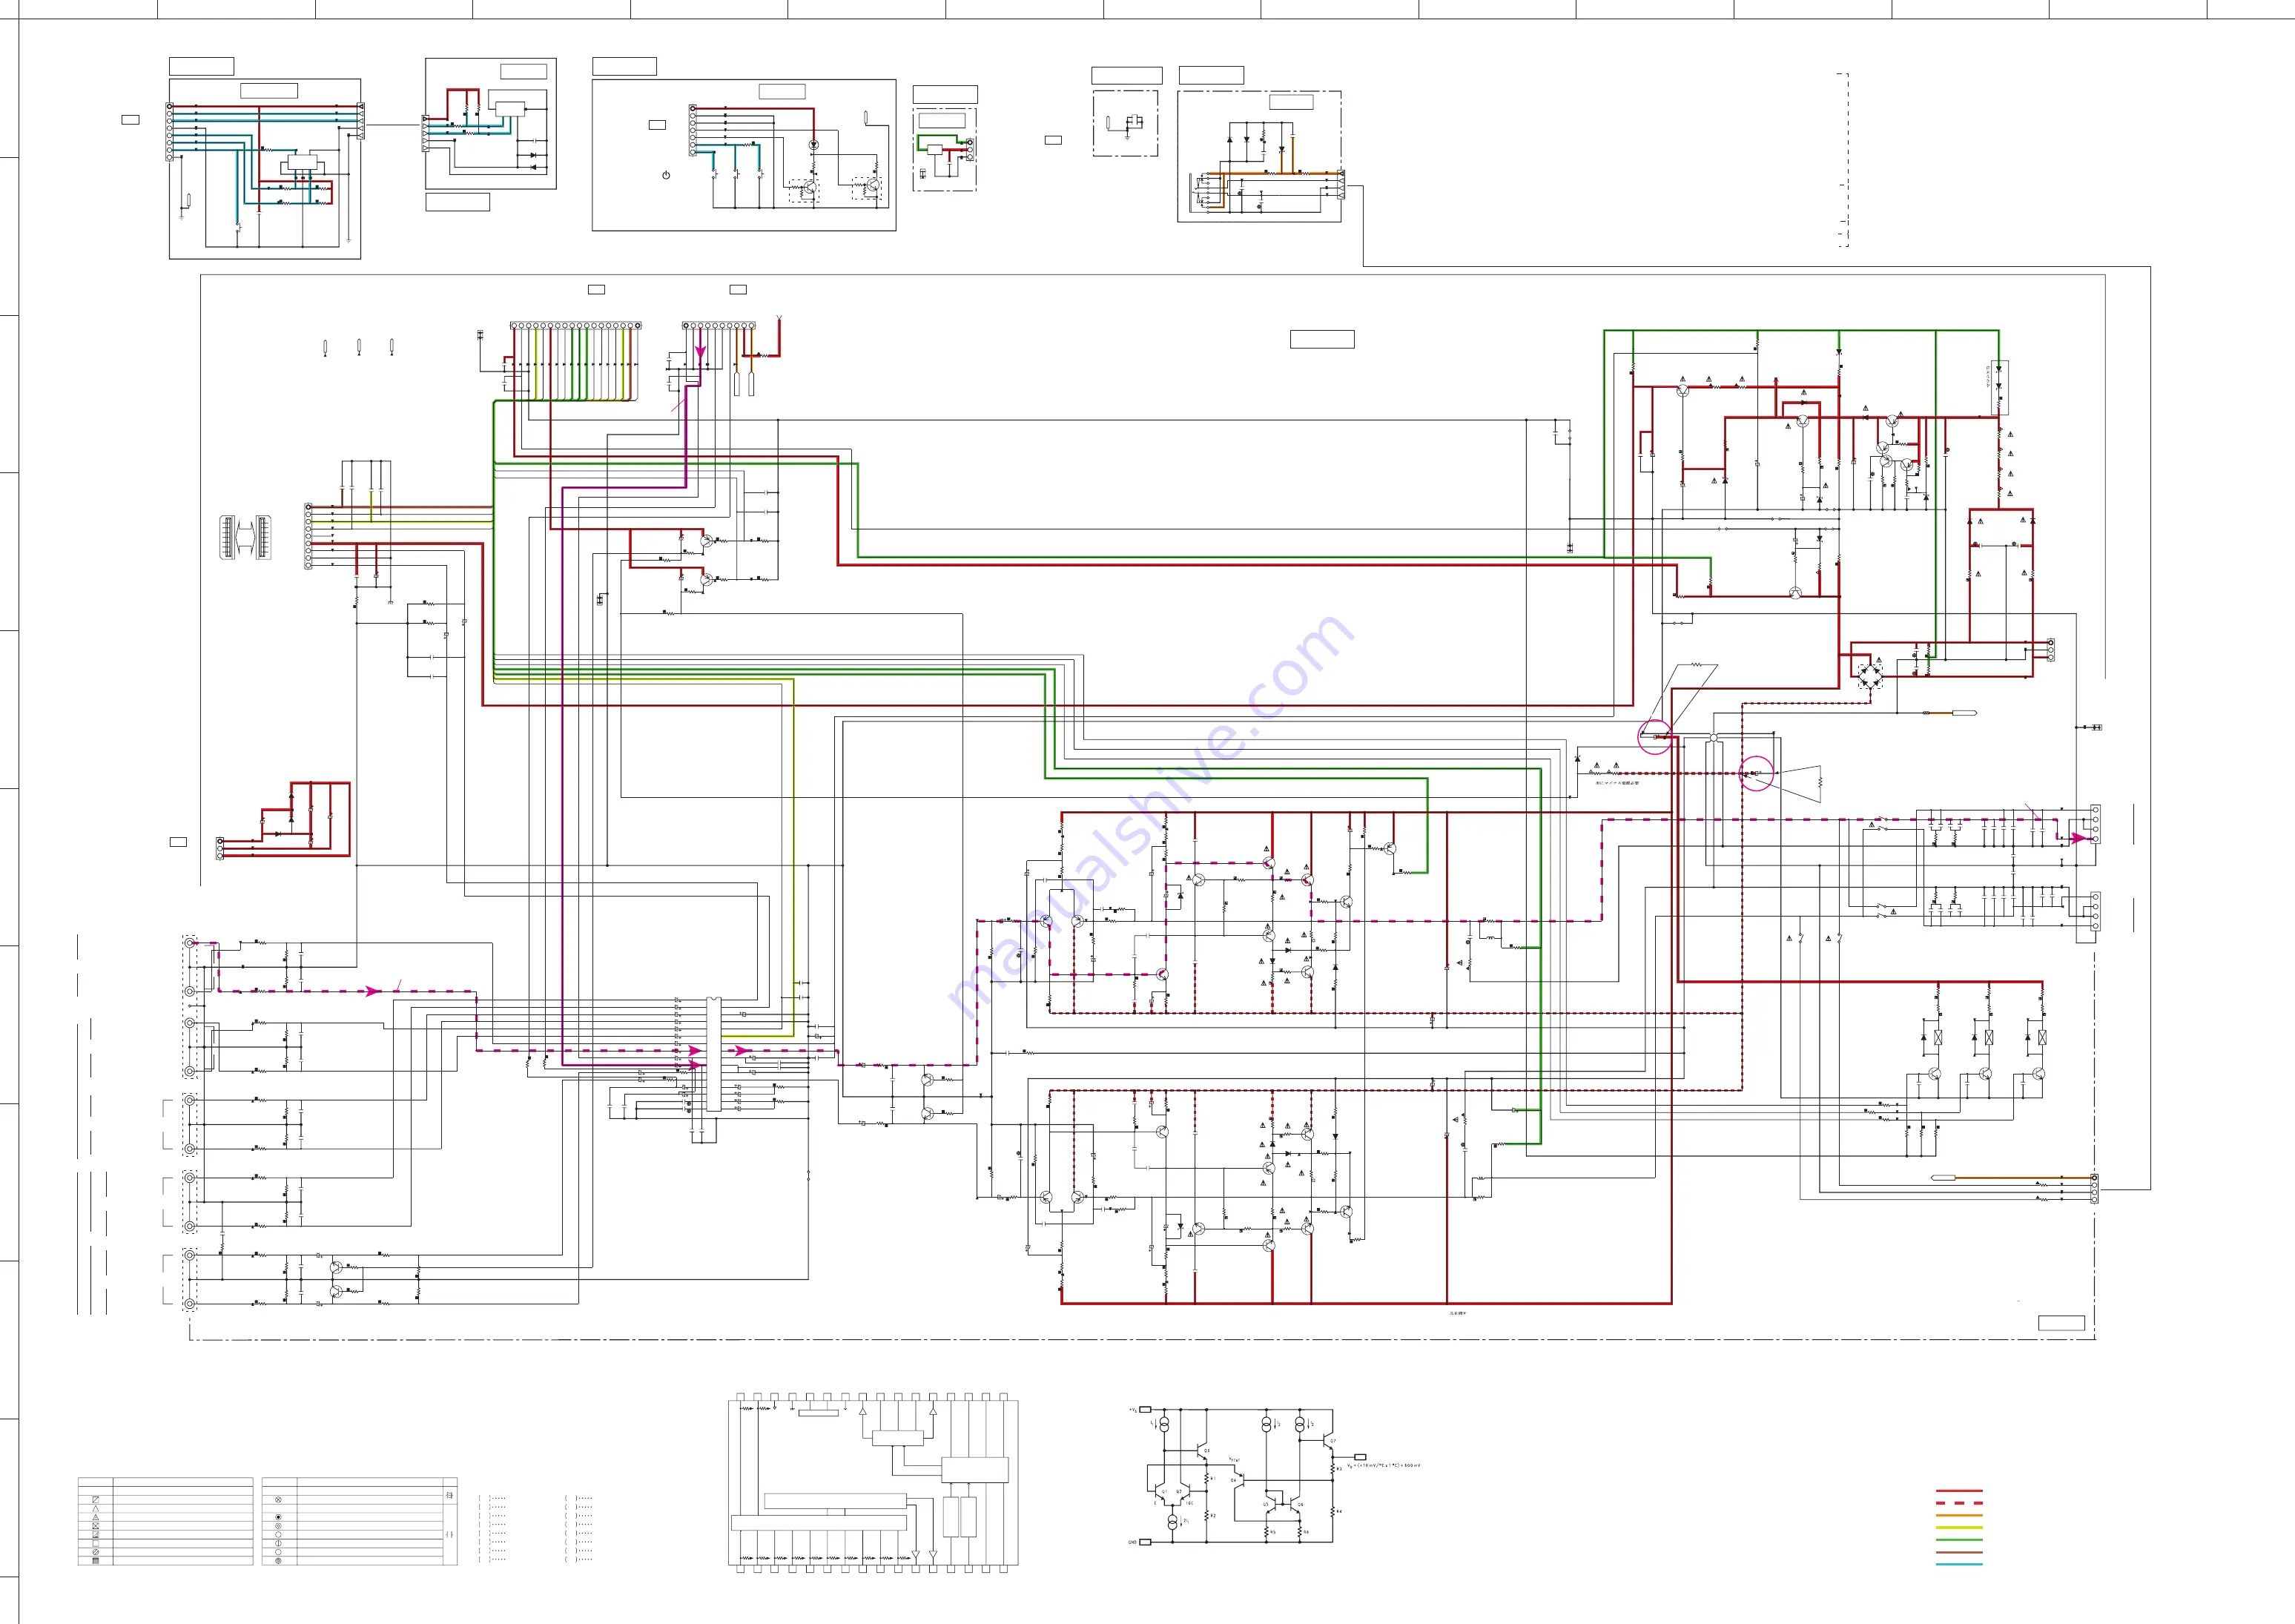Click the crossed-circle symbol in the legend table
Screen dimensions: 2295x1624
278,1500
